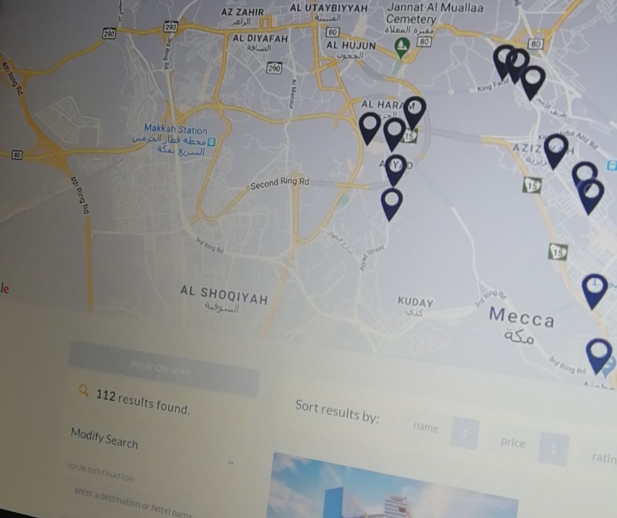Click the Mecca city label on map
Image resolution: width=617 pixels, height=518 pixels.
pos(522,318)
